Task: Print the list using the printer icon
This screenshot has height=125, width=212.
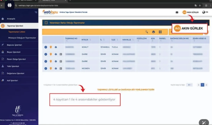Action: click(x=153, y=32)
